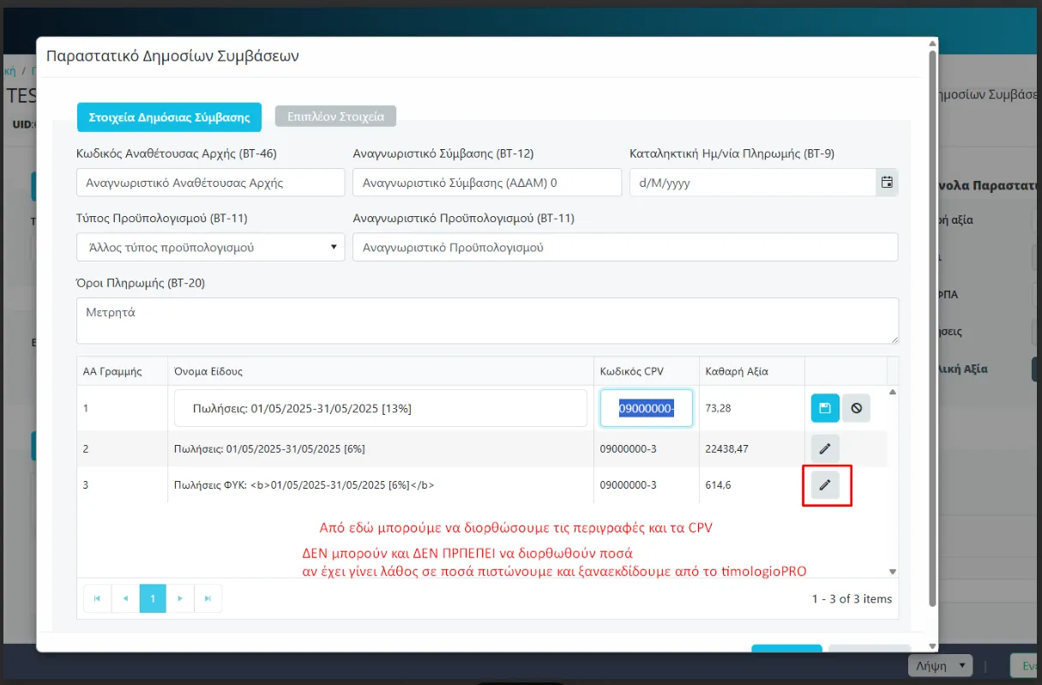The height and width of the screenshot is (685, 1042).
Task: Go to previous page of grid
Action: point(124,598)
